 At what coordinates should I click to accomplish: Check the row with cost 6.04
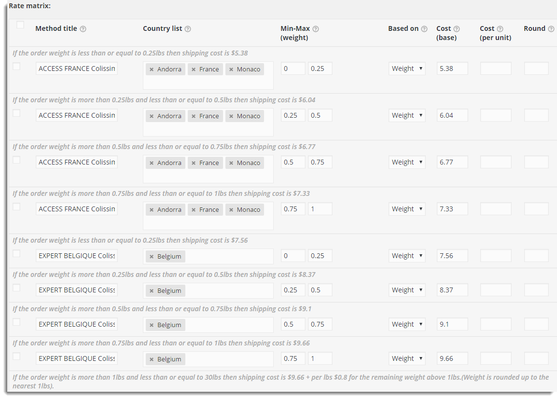click(x=16, y=113)
